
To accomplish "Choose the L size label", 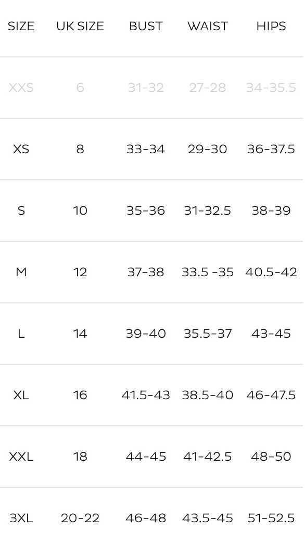I will click(x=21, y=334).
